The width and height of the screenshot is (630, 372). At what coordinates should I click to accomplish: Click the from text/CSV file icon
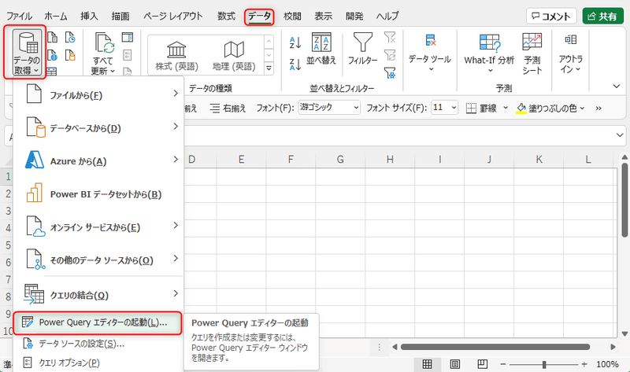52,37
